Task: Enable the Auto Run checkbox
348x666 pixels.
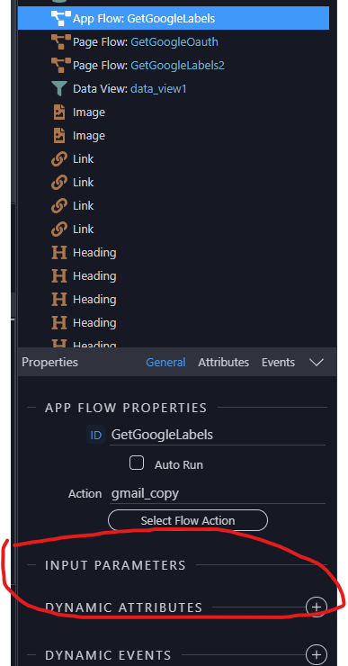Action: click(x=137, y=463)
